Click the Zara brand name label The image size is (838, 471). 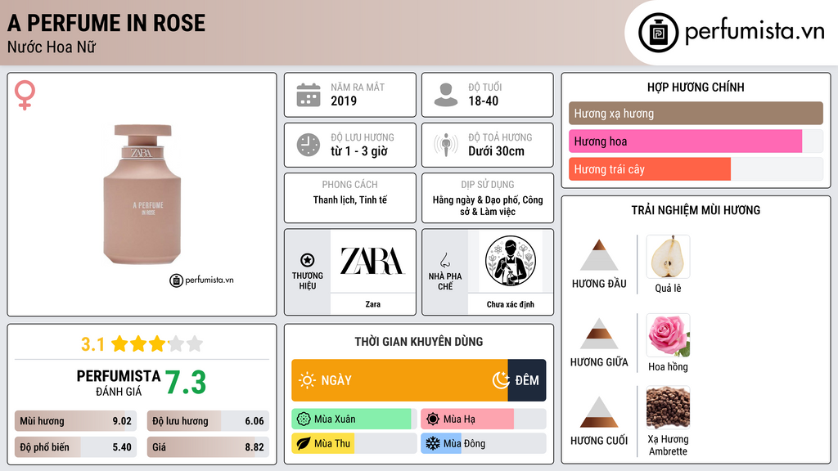point(372,304)
